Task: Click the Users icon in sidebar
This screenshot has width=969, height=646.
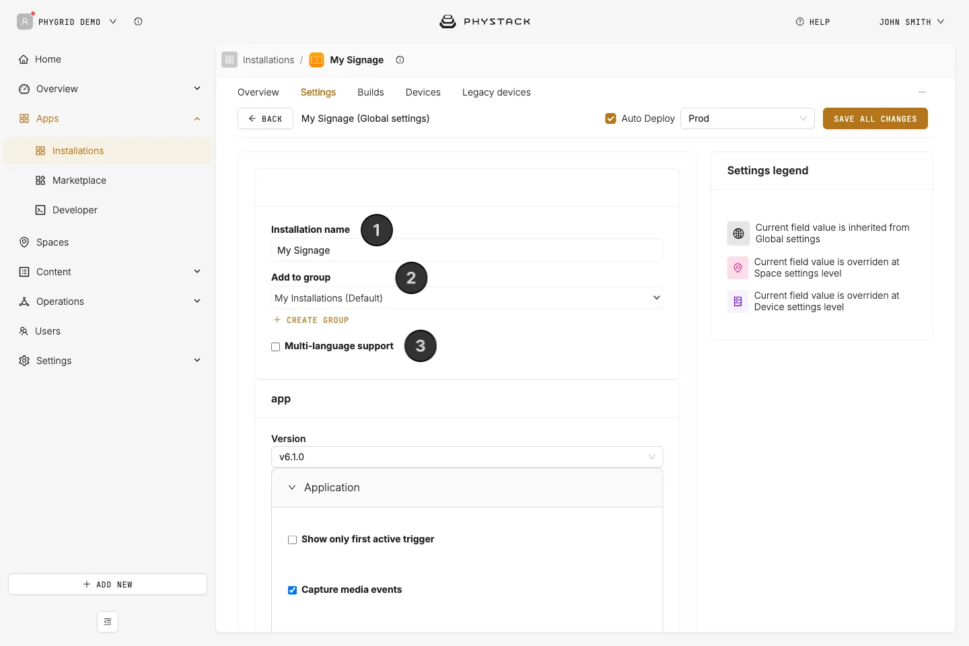Action: click(24, 331)
